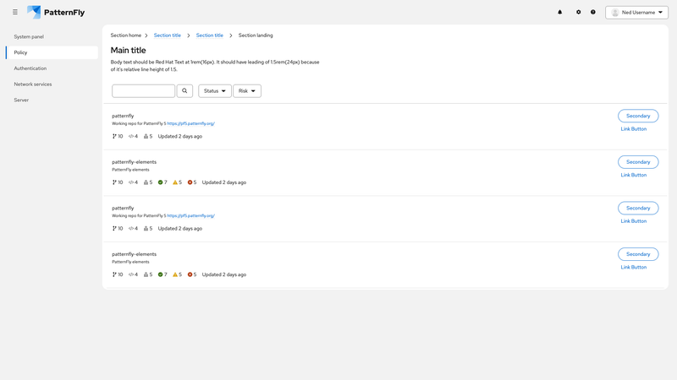Open the Status filter dropdown

[215, 91]
